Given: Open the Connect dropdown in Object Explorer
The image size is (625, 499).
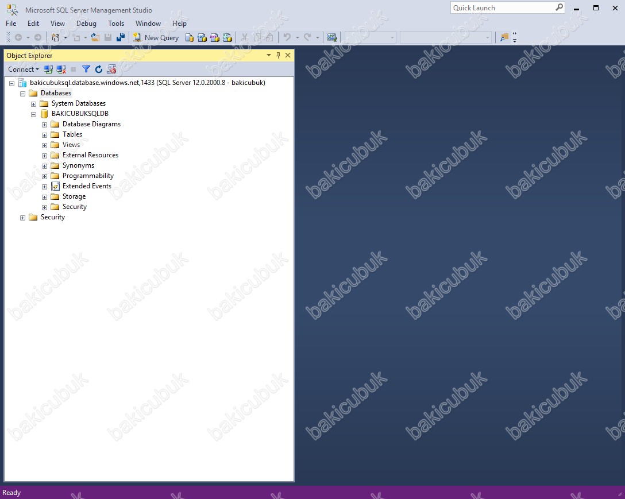Looking at the screenshot, I should [x=24, y=69].
